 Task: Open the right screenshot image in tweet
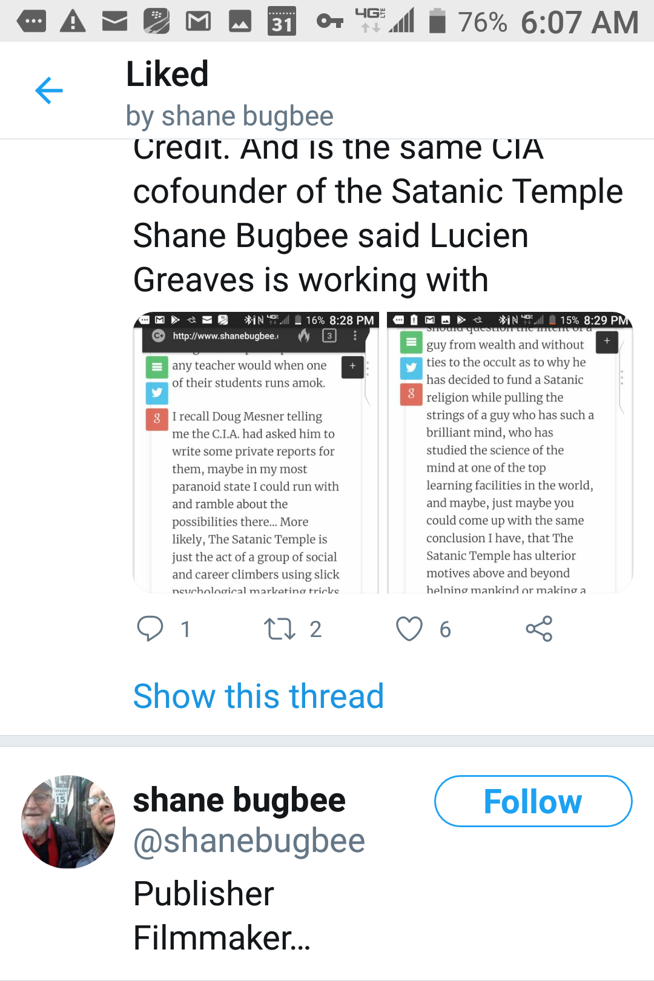510,452
